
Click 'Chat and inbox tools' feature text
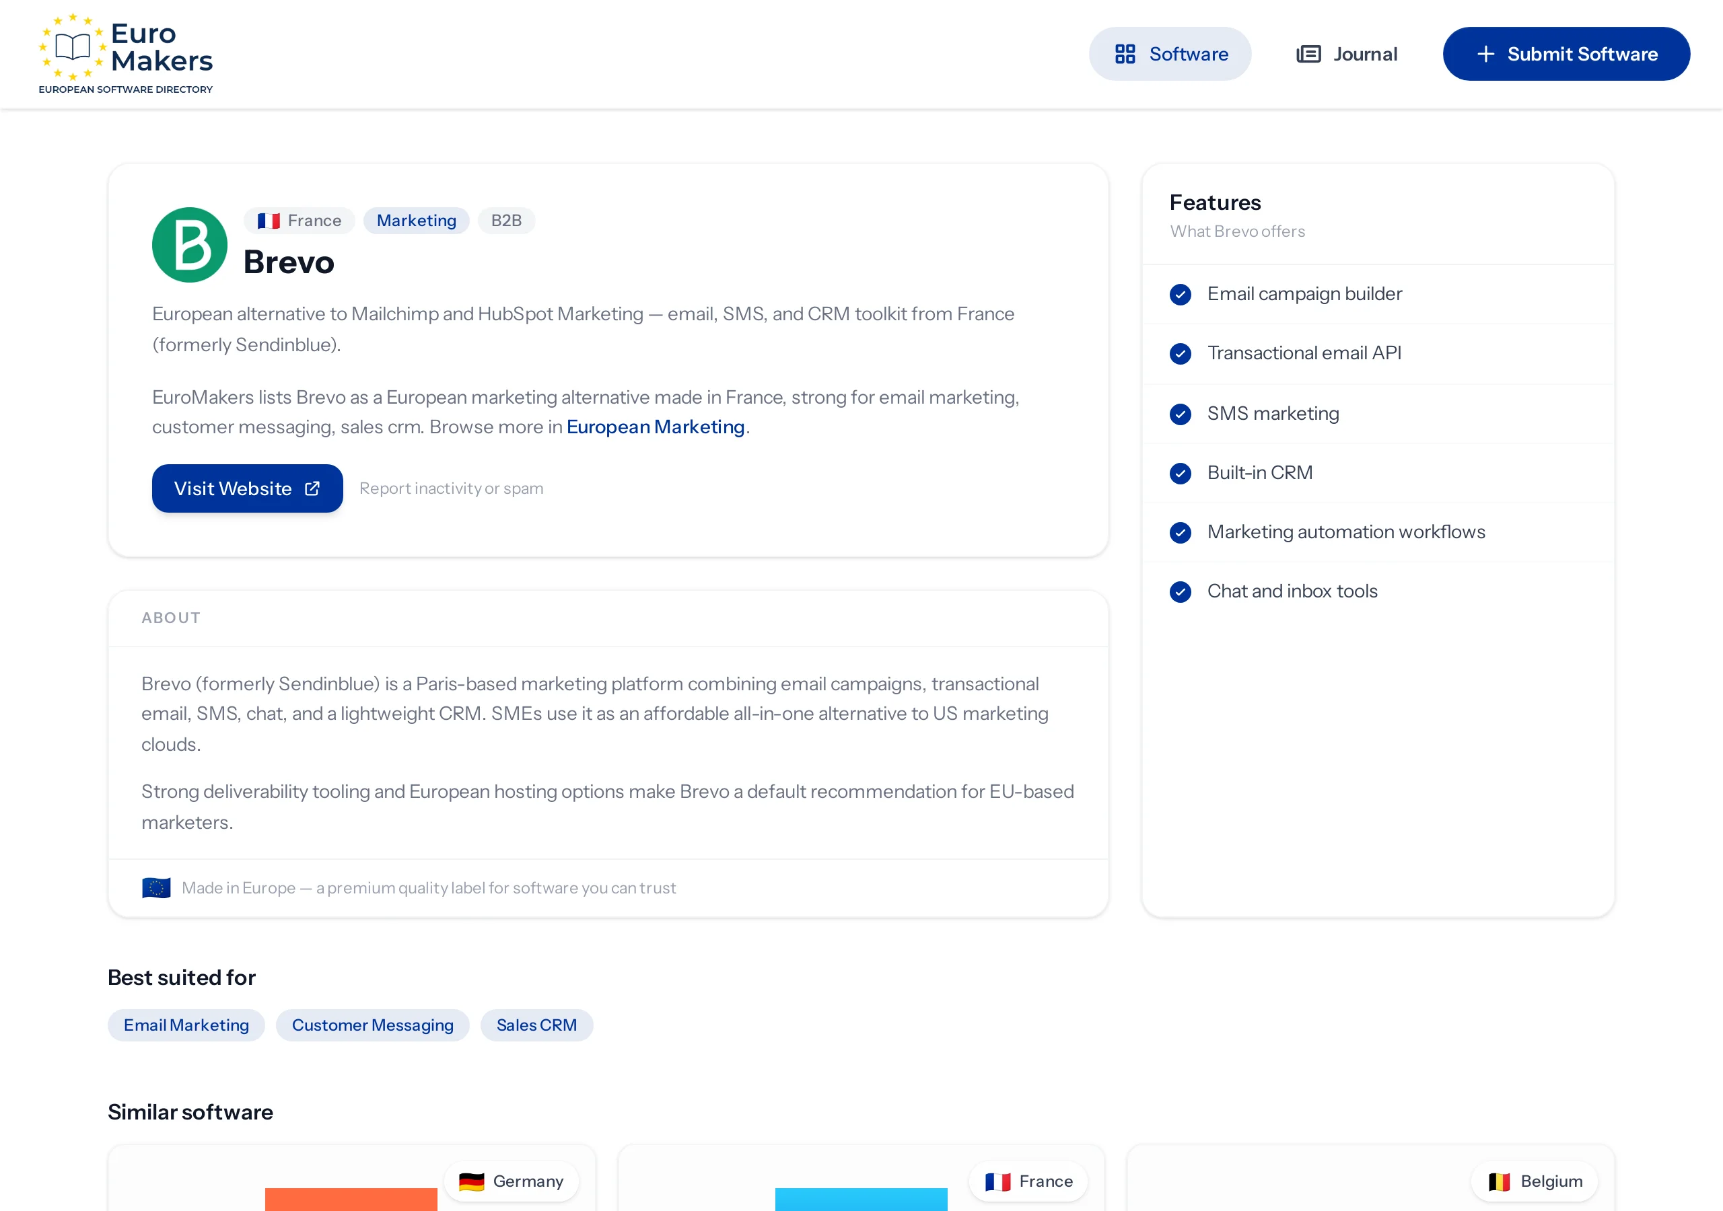pyautogui.click(x=1292, y=591)
